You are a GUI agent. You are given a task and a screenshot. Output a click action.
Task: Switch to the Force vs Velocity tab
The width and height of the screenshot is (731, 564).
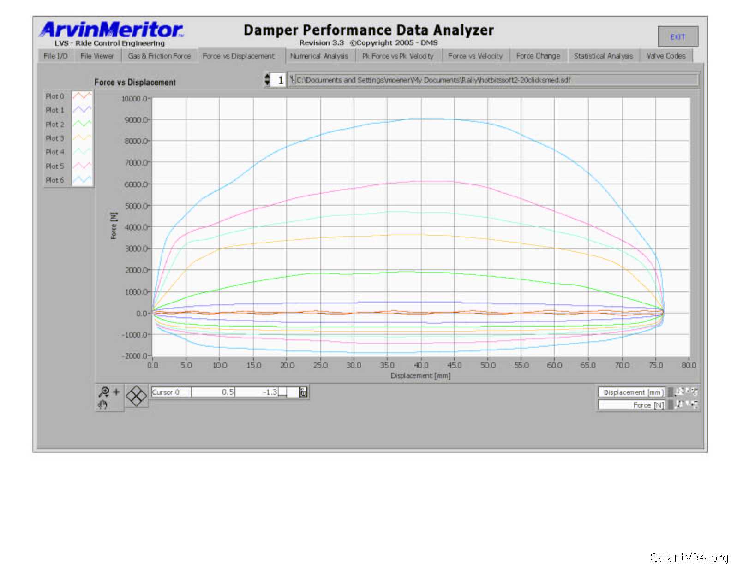coord(475,56)
